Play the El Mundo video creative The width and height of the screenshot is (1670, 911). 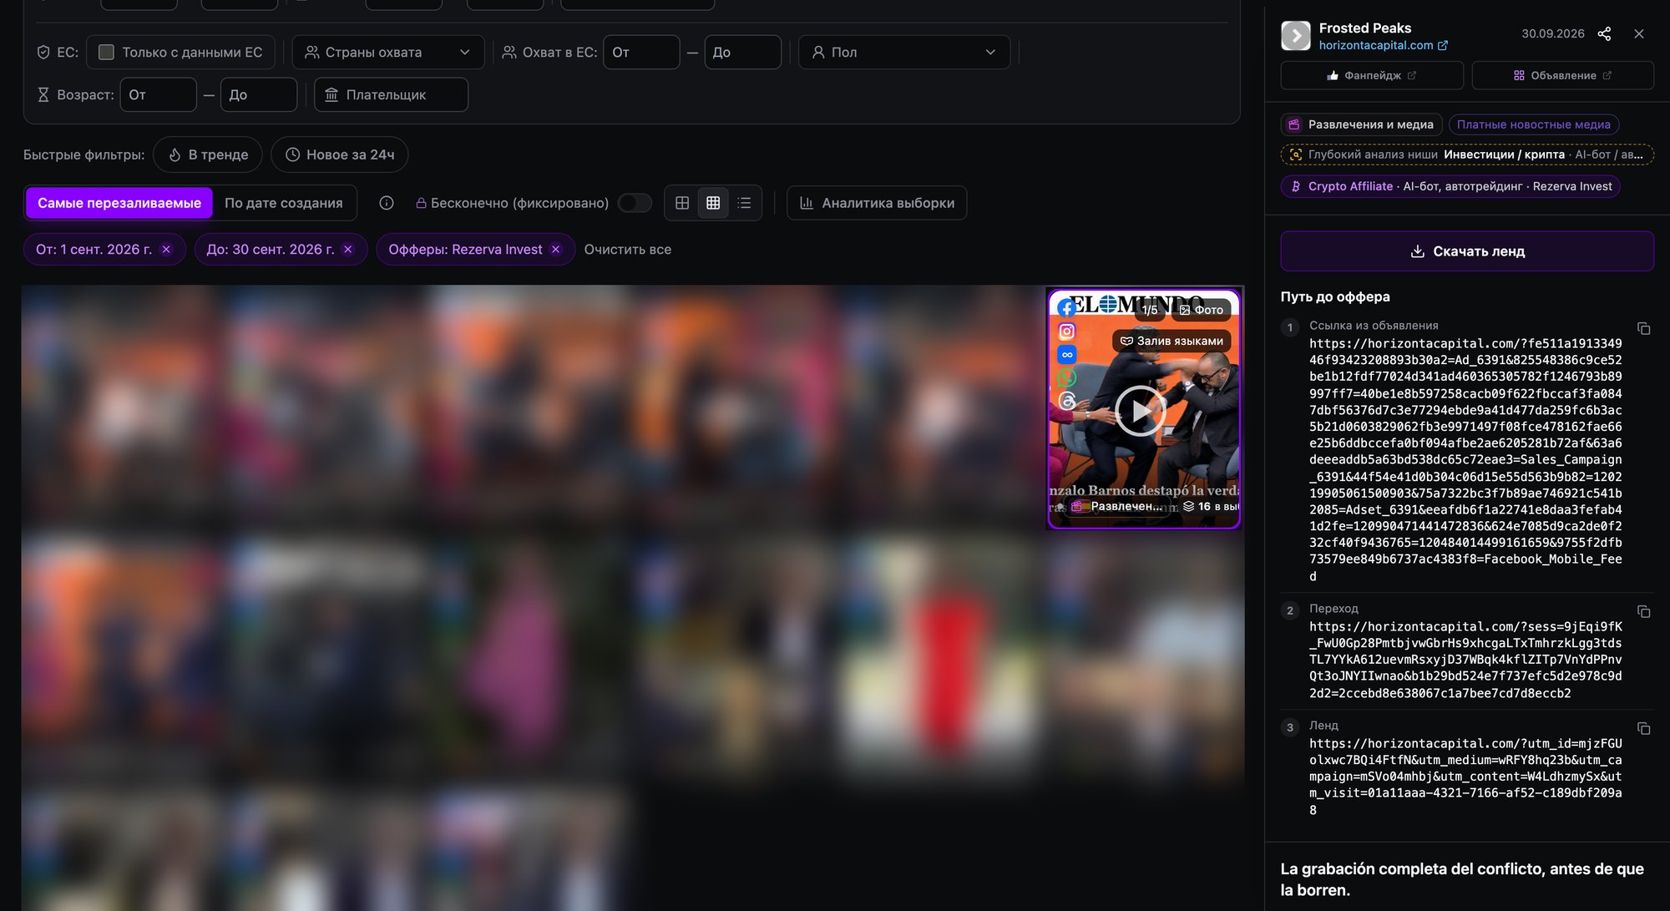click(x=1140, y=410)
